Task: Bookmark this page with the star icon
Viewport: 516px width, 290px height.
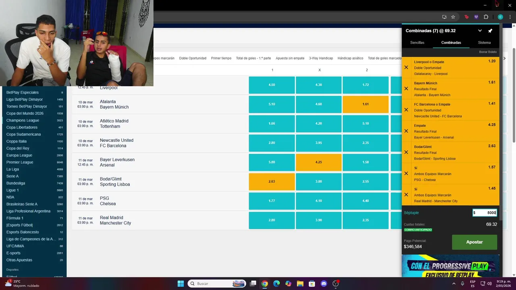Action: (x=453, y=17)
